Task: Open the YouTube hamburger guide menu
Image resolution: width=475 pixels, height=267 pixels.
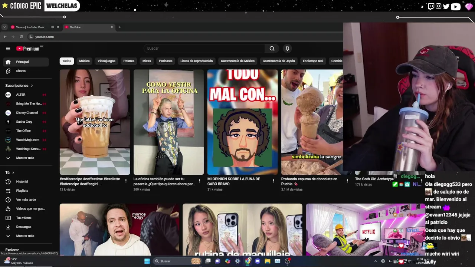Action: pyautogui.click(x=8, y=49)
